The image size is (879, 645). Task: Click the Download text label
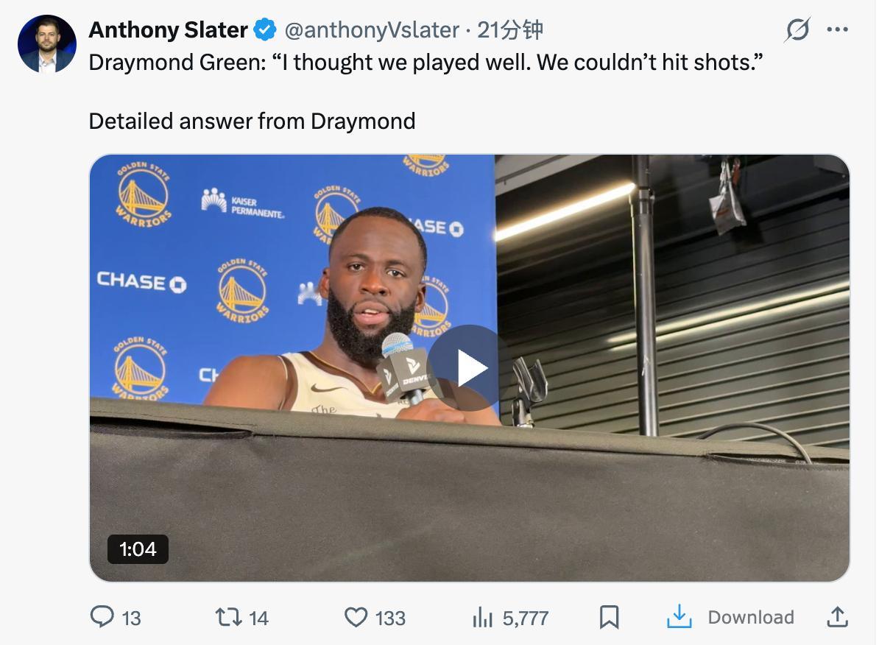click(751, 617)
